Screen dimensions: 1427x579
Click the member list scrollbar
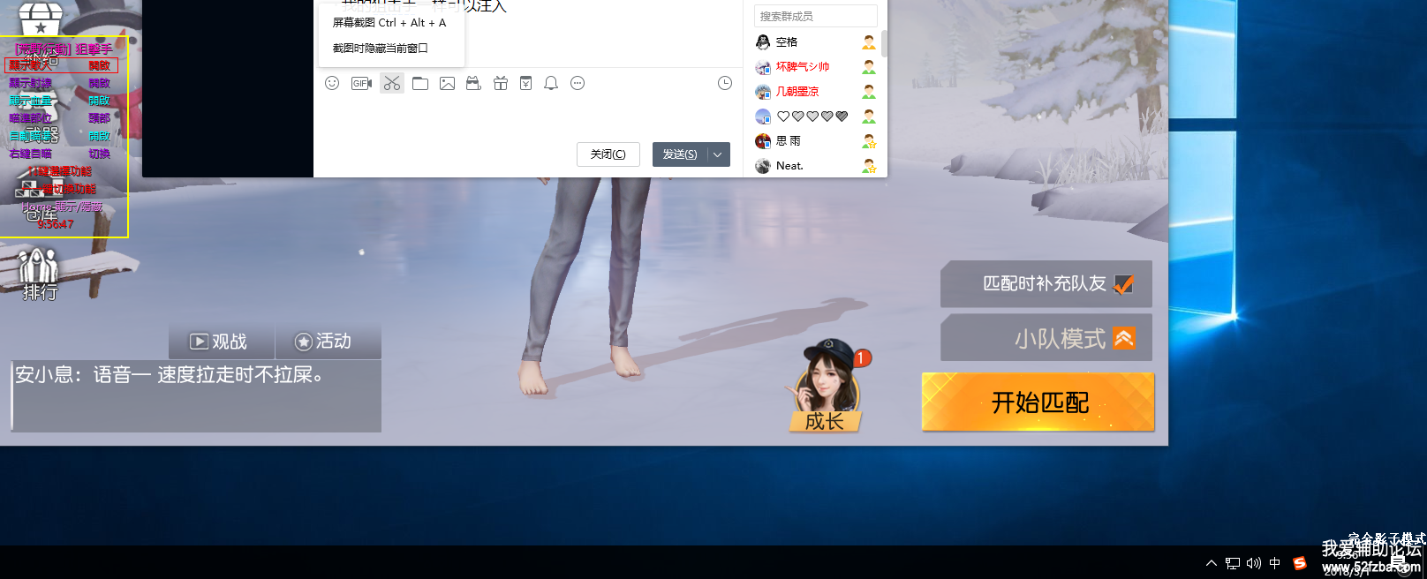point(884,44)
